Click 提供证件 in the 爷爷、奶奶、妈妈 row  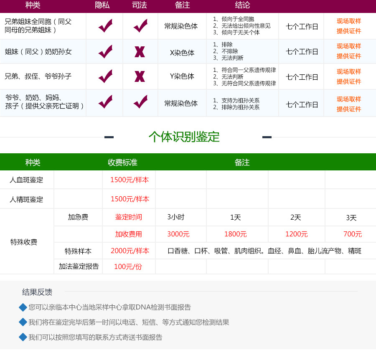(349, 109)
